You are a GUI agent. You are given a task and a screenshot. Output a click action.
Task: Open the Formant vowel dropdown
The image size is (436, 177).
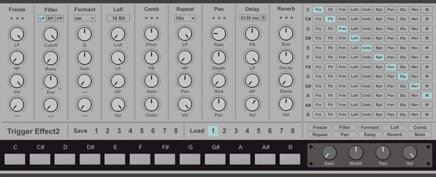(85, 18)
